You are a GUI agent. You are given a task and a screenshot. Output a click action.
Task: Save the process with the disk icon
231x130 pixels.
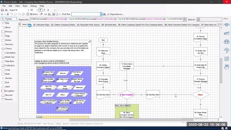[x=3, y=10]
